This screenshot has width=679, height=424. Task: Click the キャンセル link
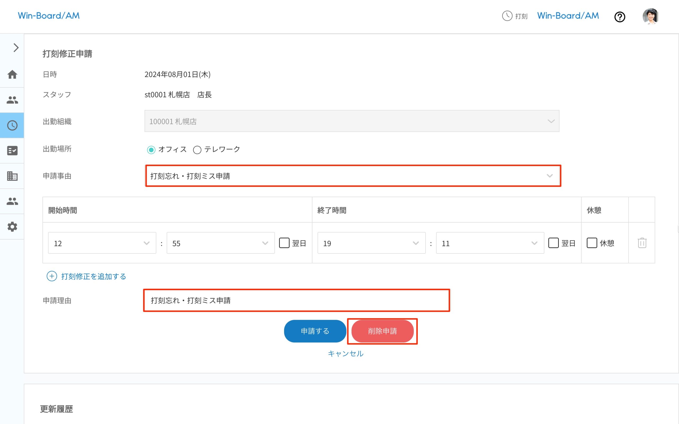coord(345,354)
